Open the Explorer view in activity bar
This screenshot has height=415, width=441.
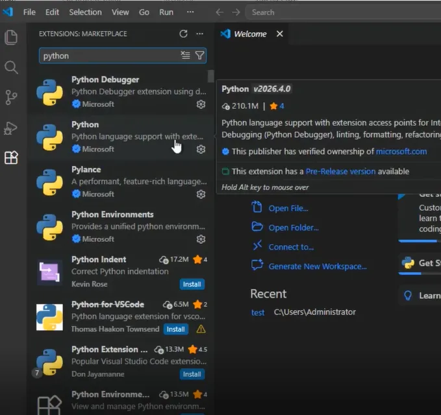point(11,37)
